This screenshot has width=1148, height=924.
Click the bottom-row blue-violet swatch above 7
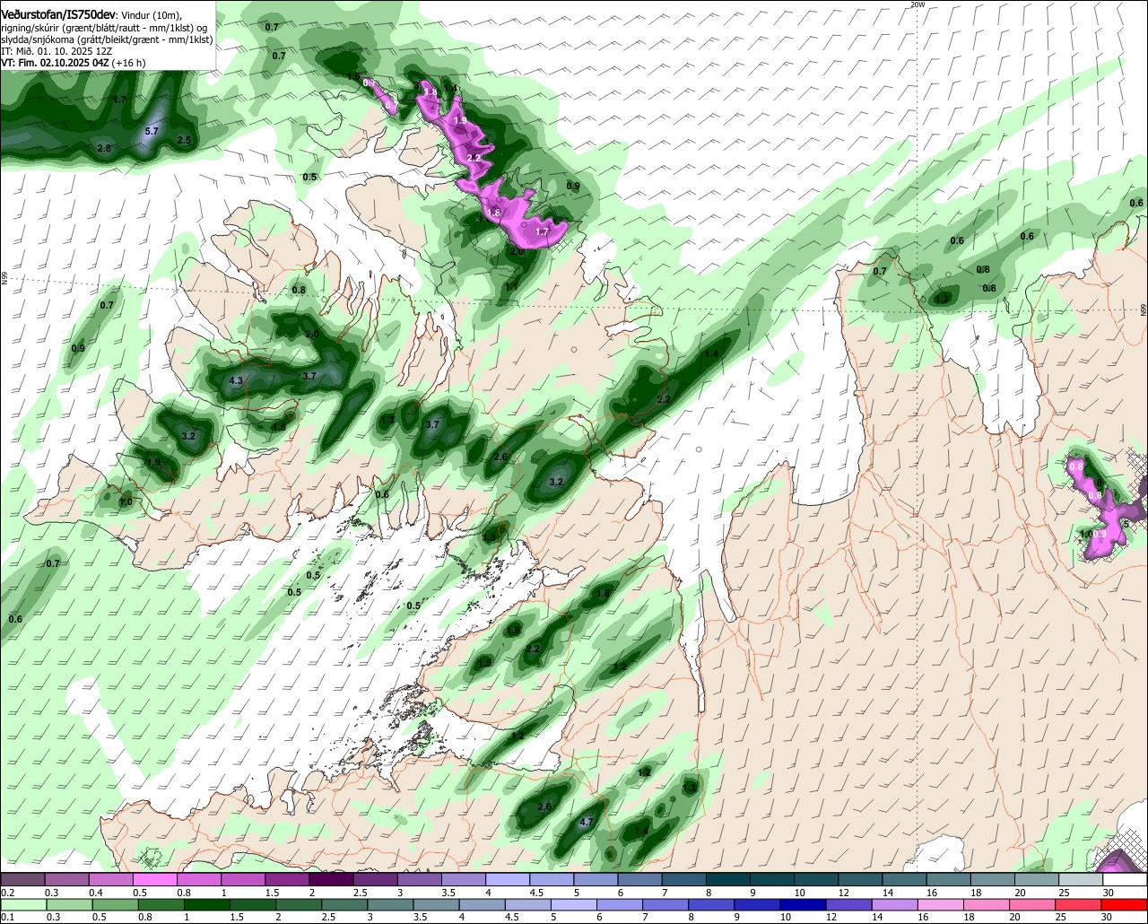coord(665,905)
